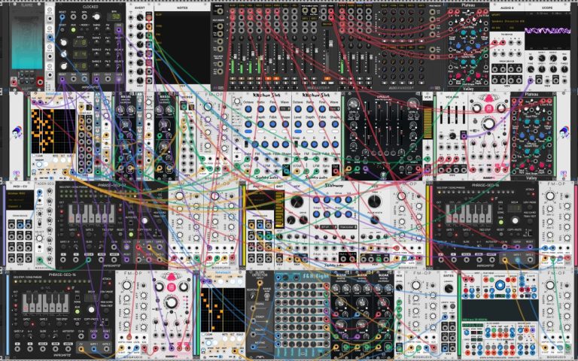Toggle the orange master mute on MixMaster
The width and height of the screenshot is (578, 361).
pyautogui.click(x=327, y=78)
